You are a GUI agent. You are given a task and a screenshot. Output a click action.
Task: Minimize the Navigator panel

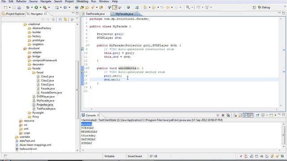pos(73,13)
